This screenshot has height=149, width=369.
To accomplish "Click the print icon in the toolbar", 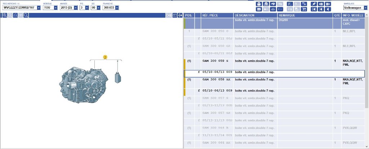I will 259,4.
